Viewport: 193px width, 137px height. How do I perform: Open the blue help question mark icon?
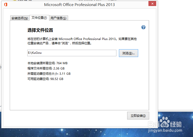pyautogui.click(x=143, y=27)
